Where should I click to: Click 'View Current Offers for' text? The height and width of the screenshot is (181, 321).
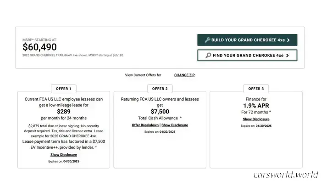click(x=143, y=75)
